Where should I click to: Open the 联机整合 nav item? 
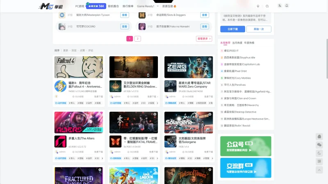114,6
